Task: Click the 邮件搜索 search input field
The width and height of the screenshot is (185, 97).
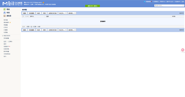Action: pyautogui.click(x=169, y=6)
